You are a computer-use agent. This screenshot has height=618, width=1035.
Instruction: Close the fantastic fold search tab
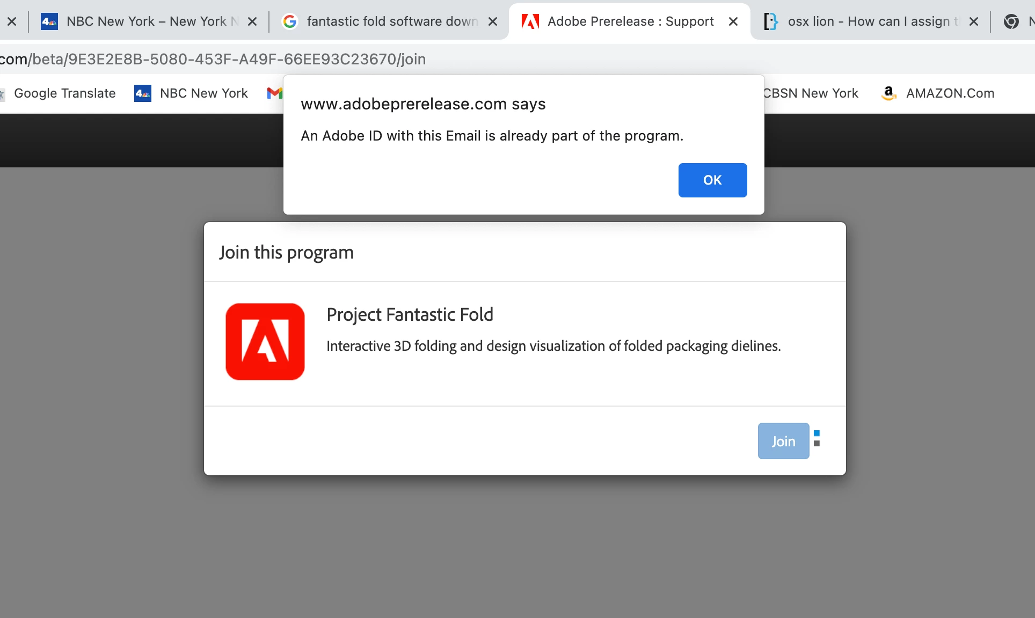coord(493,21)
